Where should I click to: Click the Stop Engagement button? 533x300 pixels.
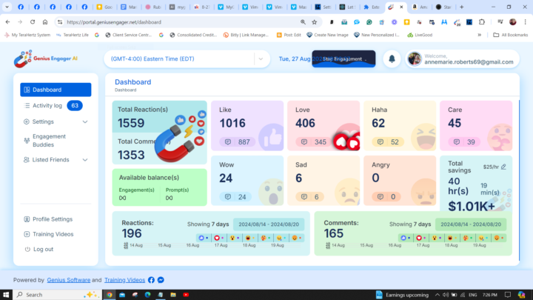(x=343, y=59)
